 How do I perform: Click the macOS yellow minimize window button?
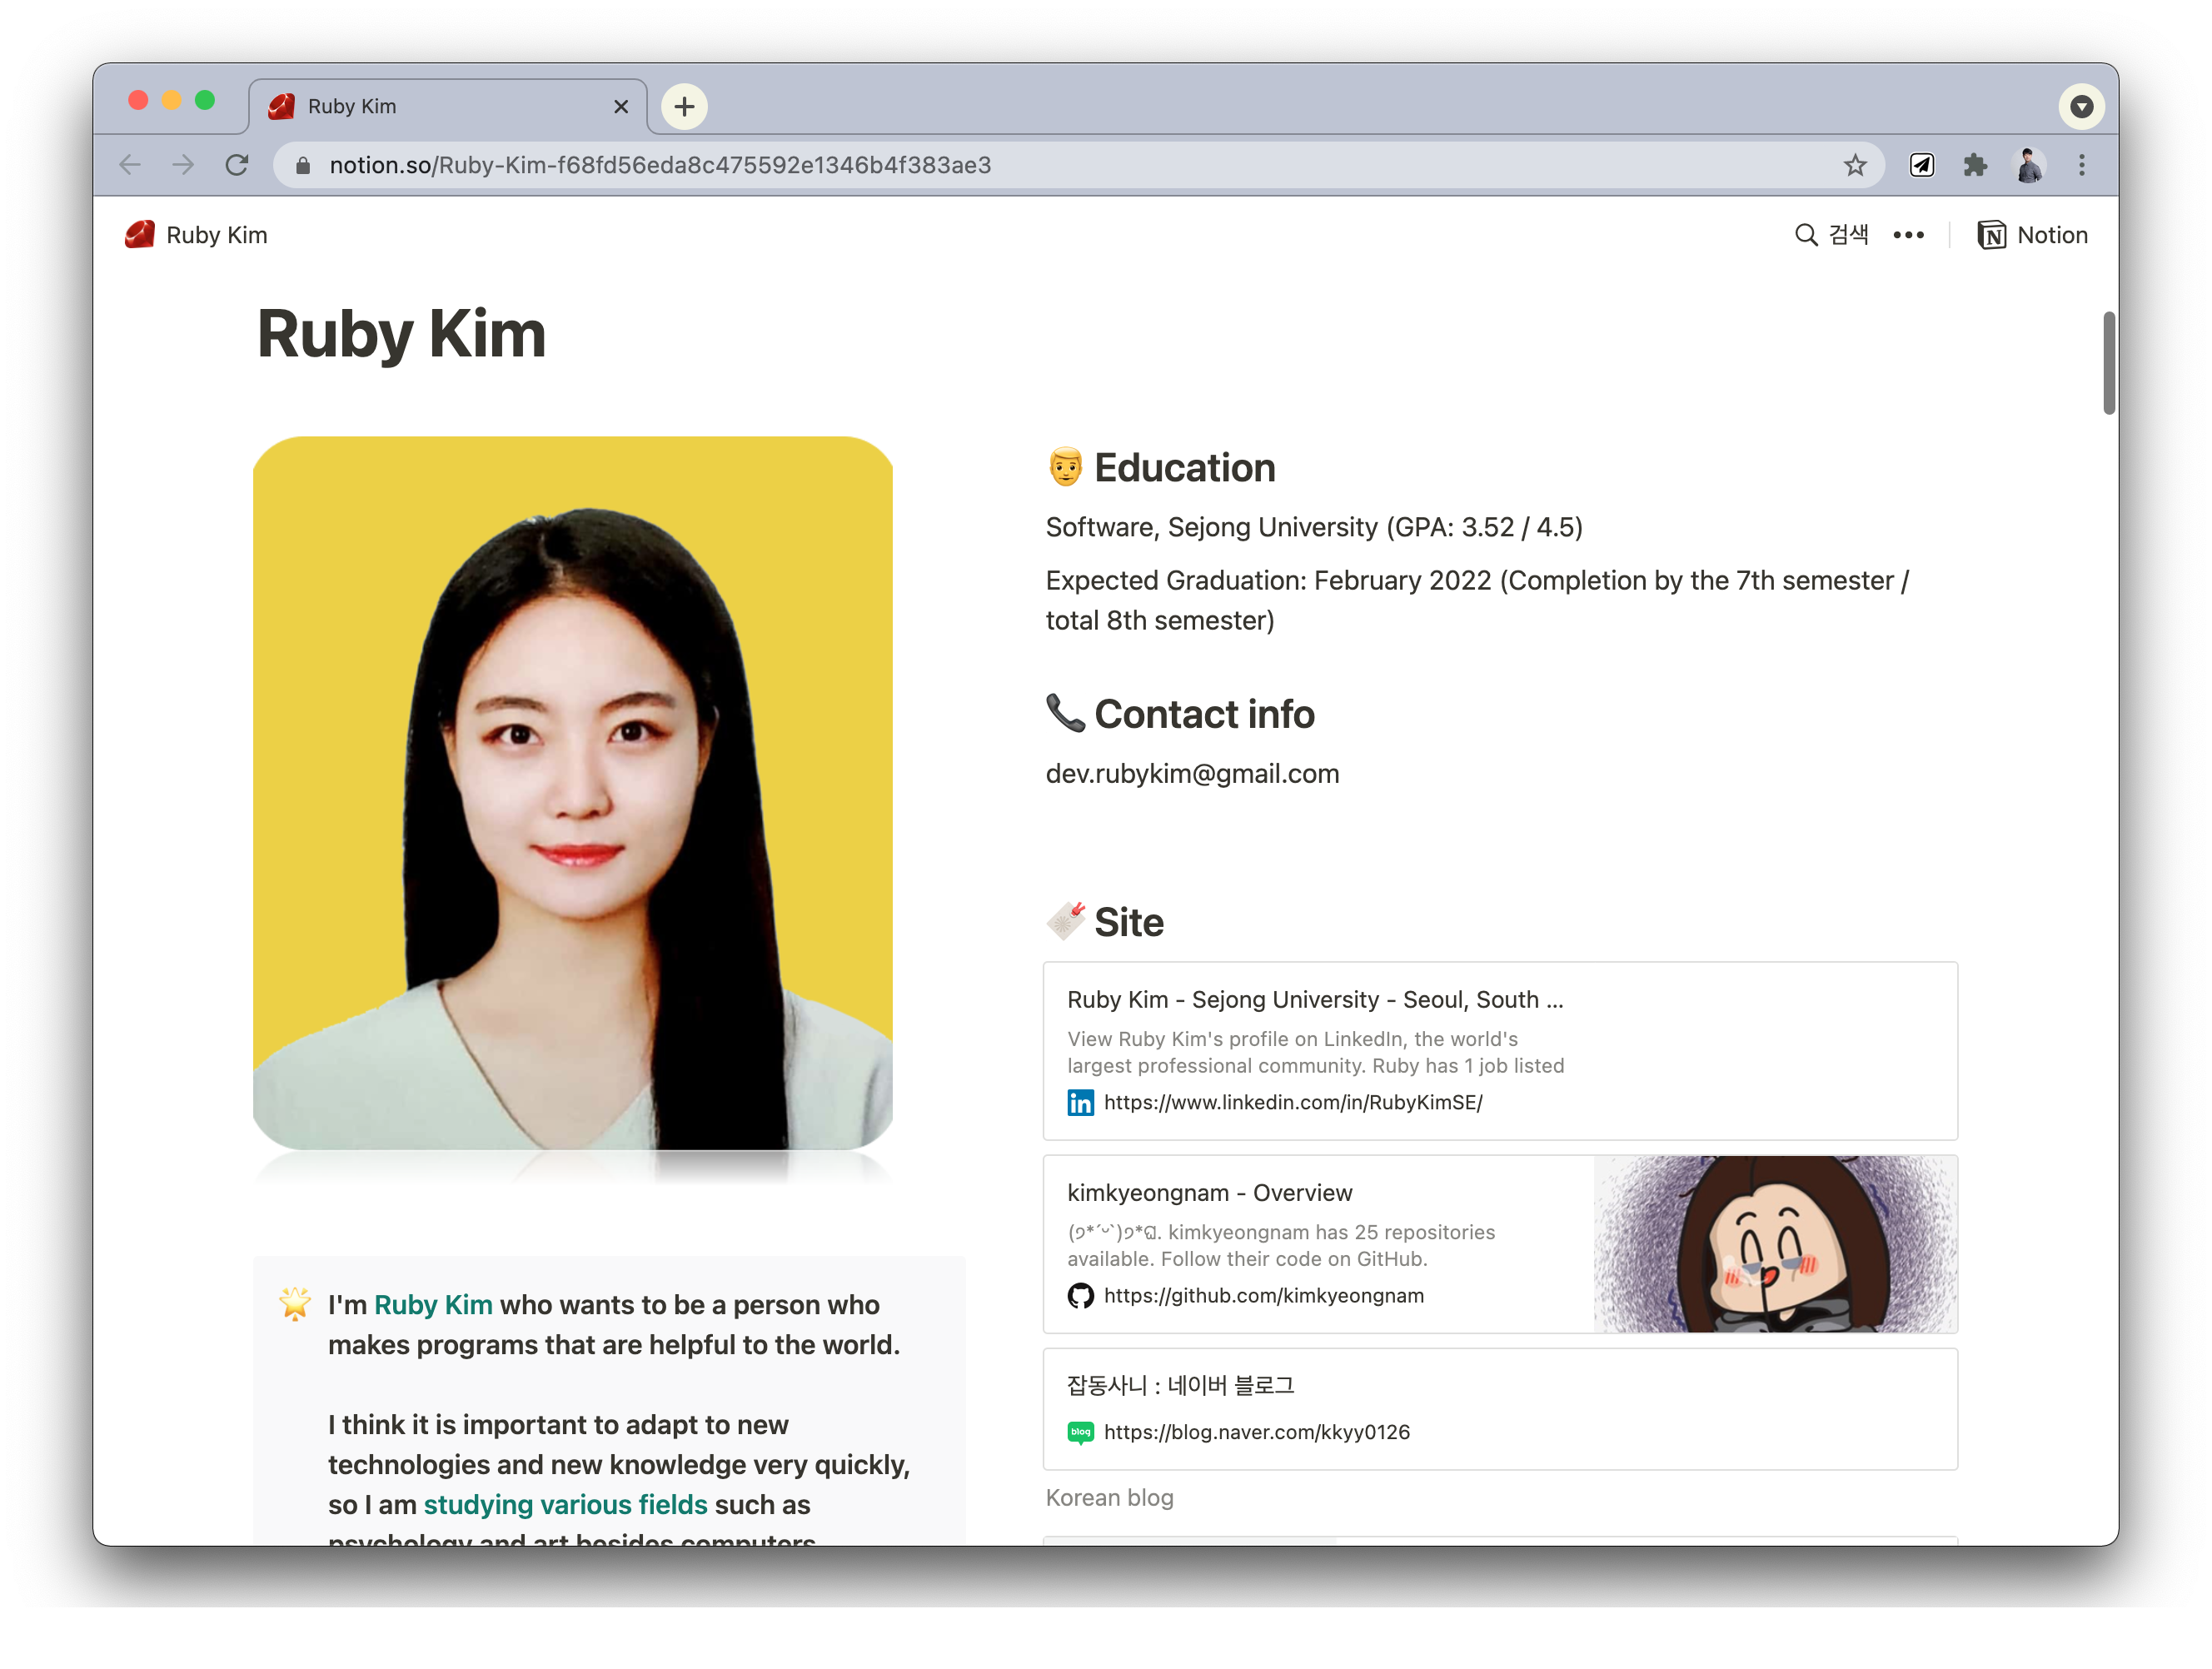(x=172, y=100)
